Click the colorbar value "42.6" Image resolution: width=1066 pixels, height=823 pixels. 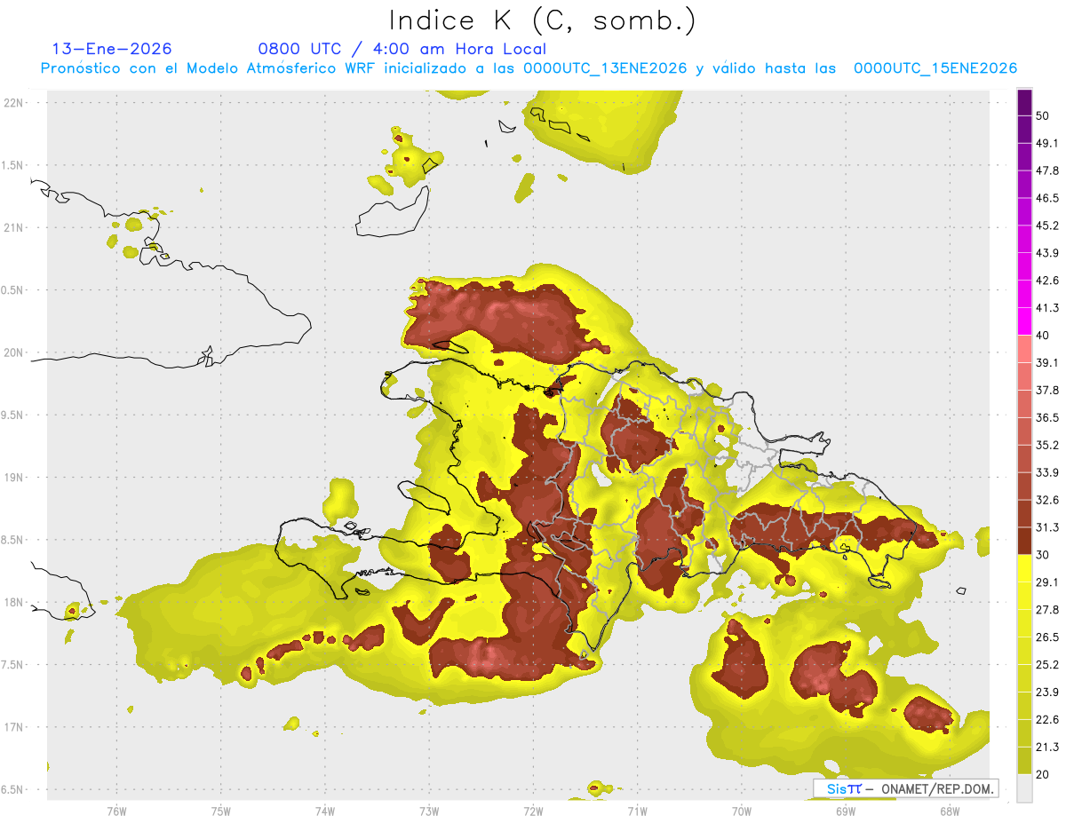pyautogui.click(x=1047, y=281)
